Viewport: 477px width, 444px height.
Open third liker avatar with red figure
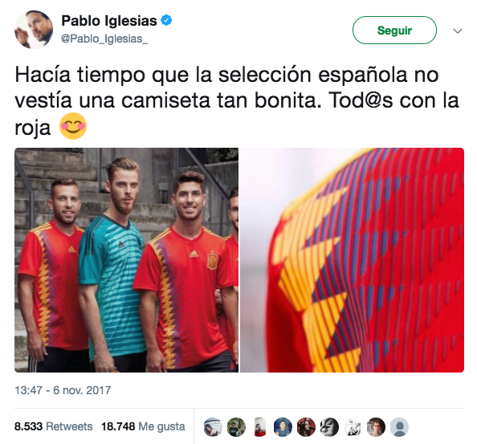(x=259, y=427)
